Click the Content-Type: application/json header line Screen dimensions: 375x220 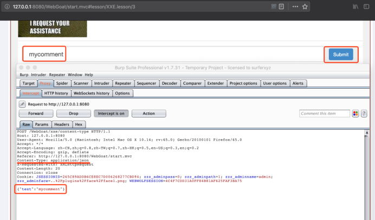(x=53, y=160)
